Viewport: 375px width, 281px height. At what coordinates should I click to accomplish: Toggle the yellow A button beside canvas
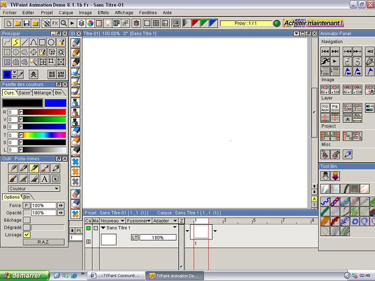pyautogui.click(x=314, y=199)
